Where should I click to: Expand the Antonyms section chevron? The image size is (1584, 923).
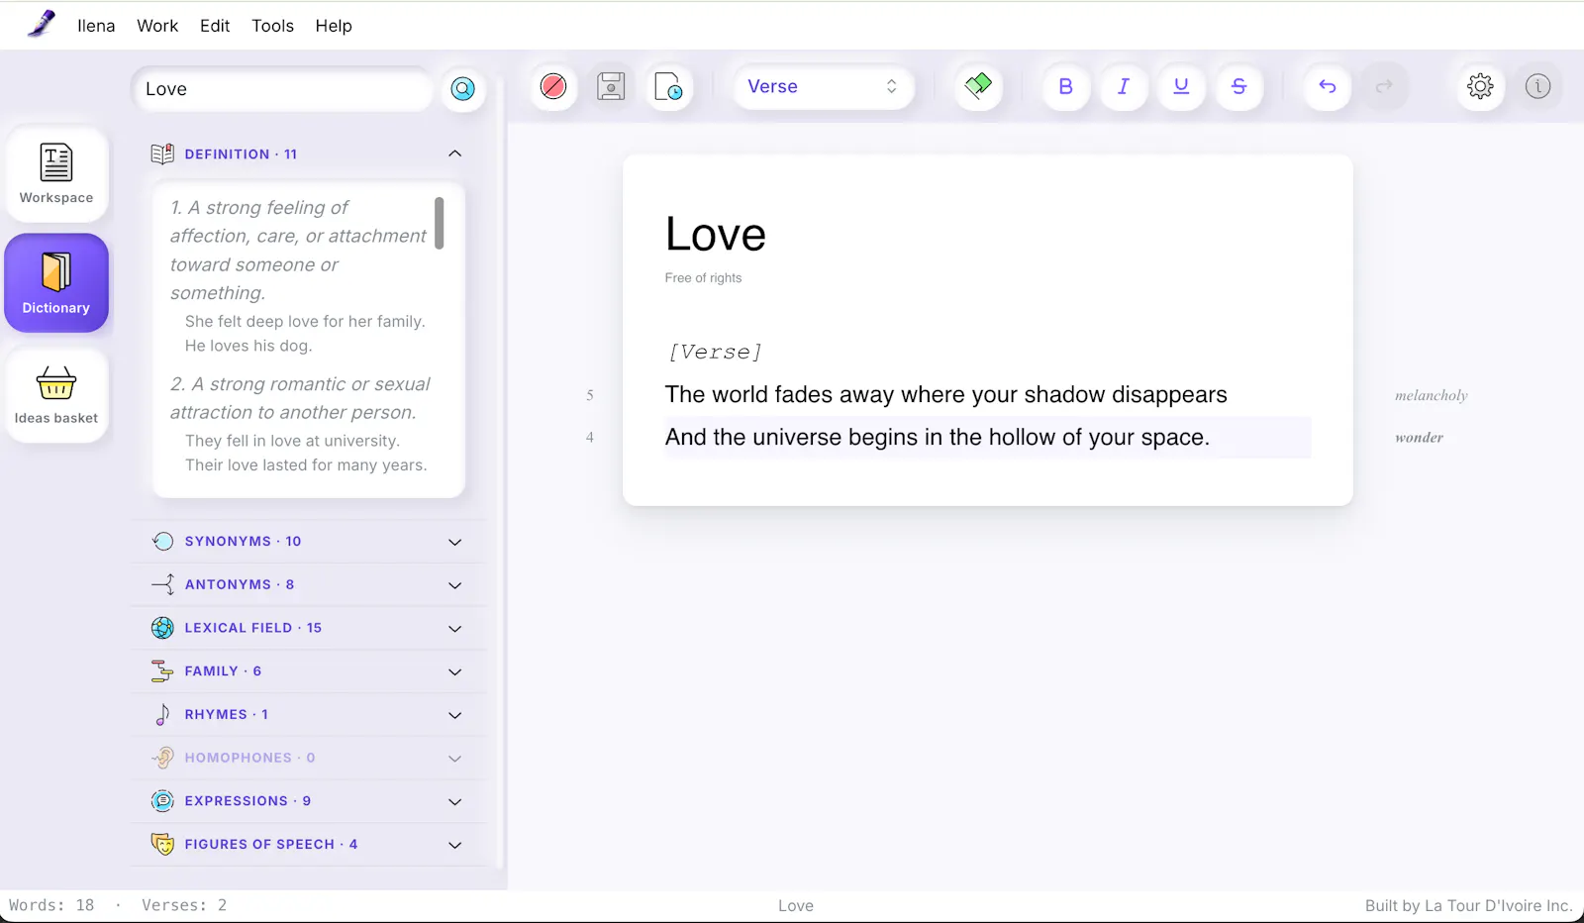tap(455, 585)
